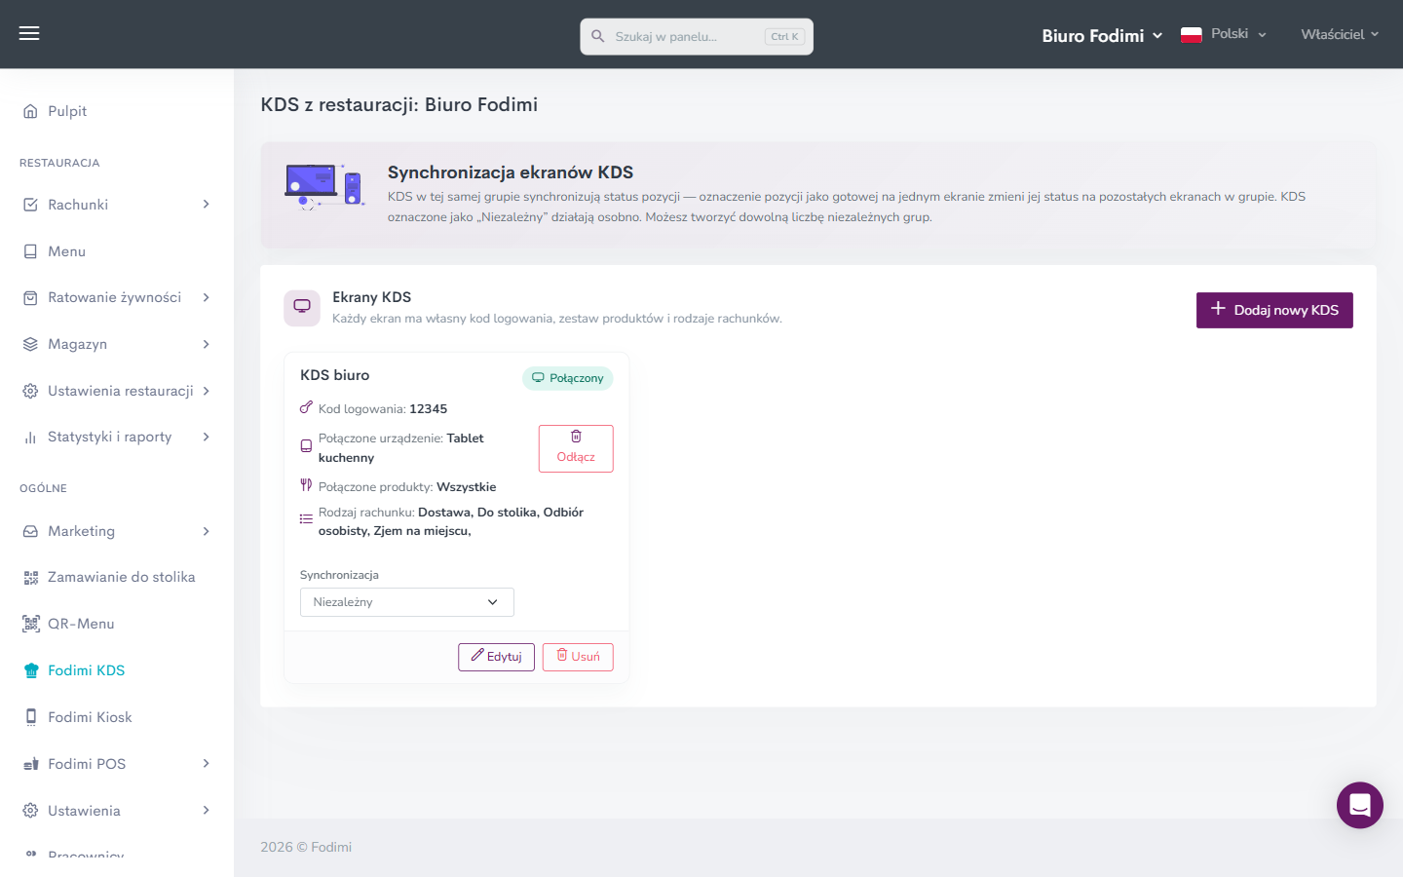Expand the Rachunki submenu arrow
The width and height of the screenshot is (1403, 877).
click(207, 205)
